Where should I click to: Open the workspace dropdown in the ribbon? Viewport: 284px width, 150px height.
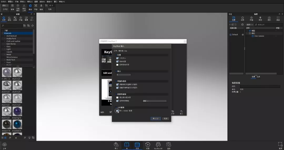pyautogui.click(x=5, y=6)
